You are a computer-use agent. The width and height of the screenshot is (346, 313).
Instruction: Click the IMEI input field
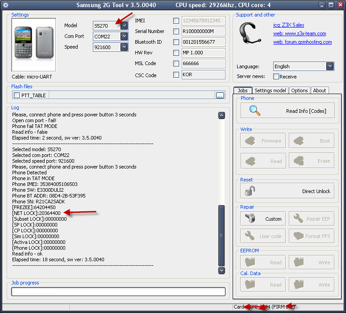point(203,21)
